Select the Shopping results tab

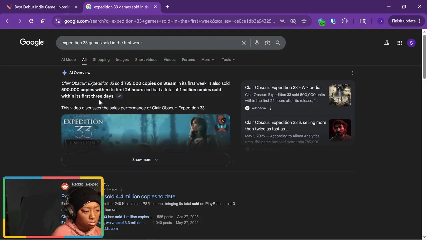pos(101,60)
